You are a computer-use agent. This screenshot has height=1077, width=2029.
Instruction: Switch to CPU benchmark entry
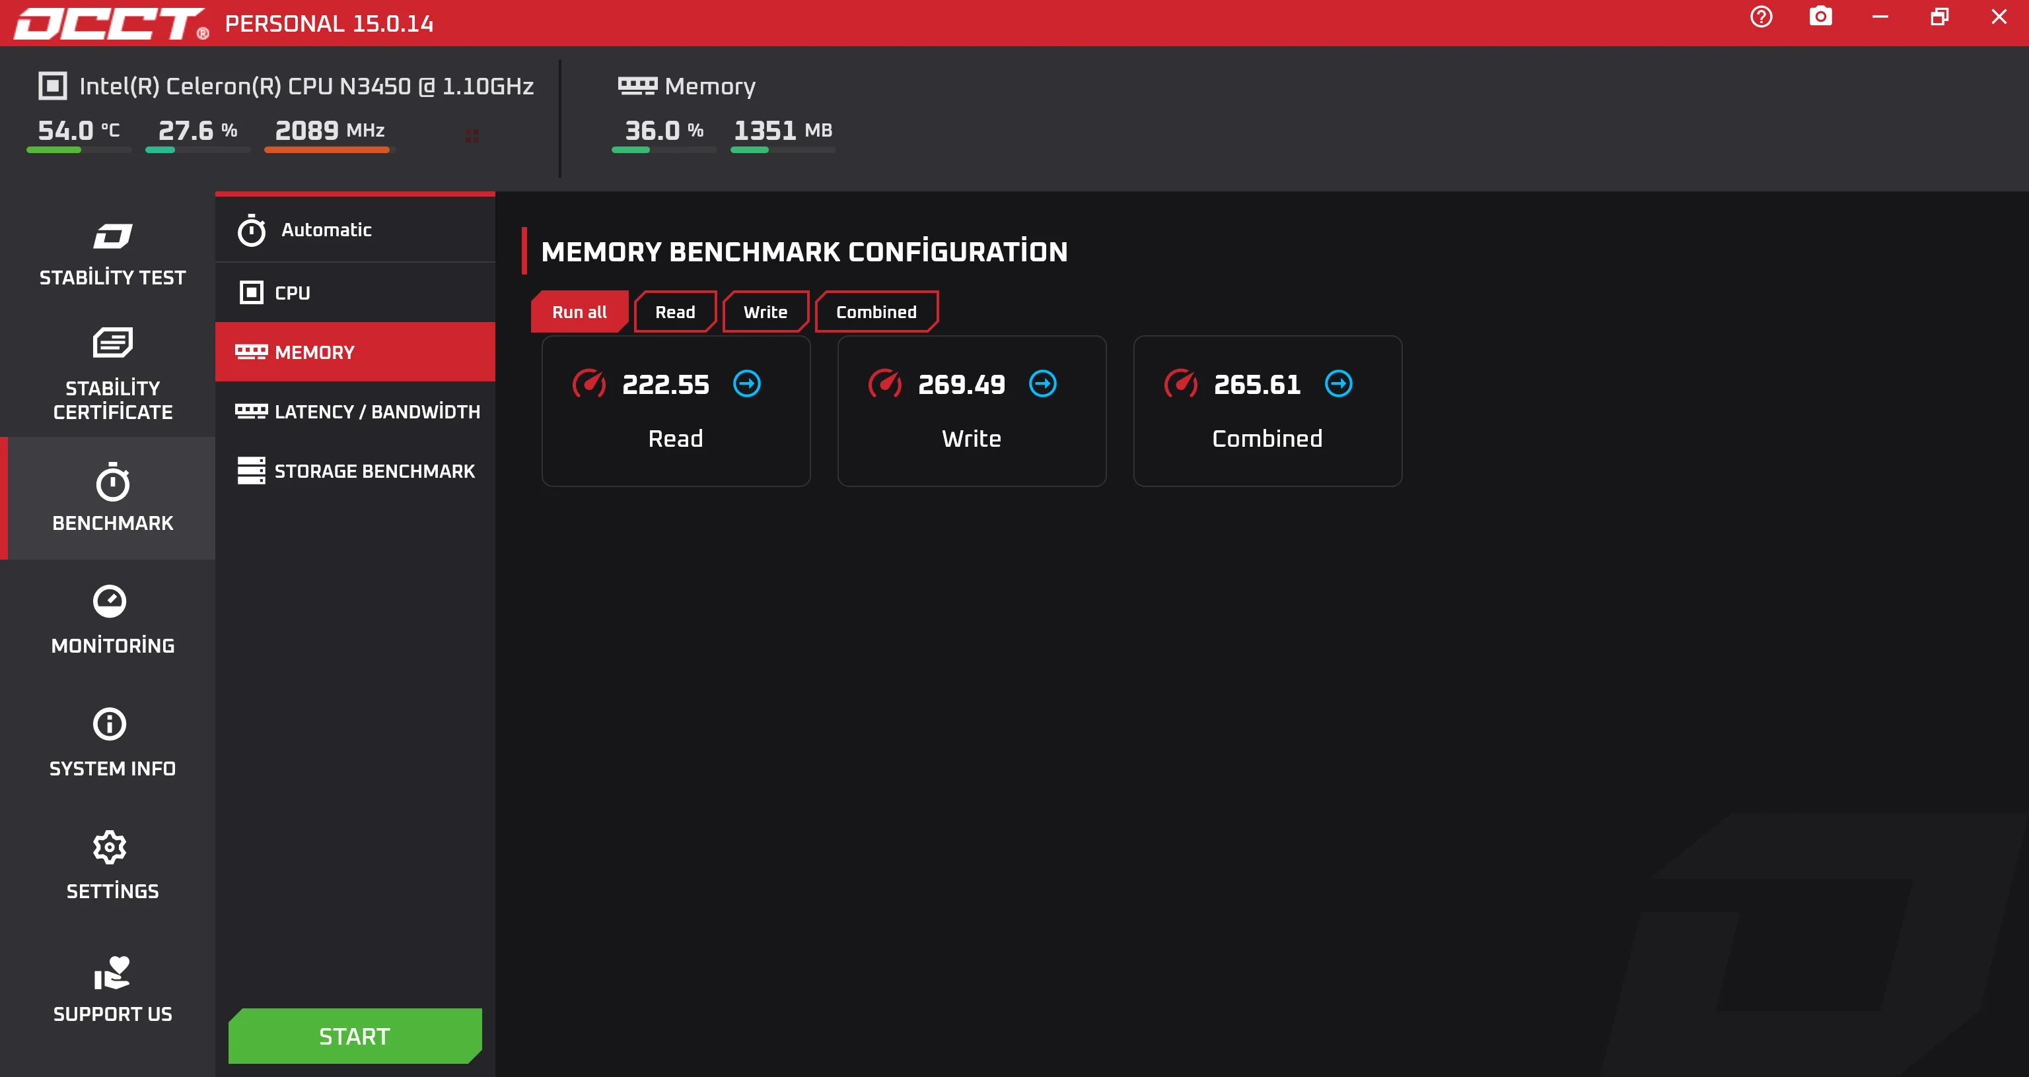coord(291,293)
